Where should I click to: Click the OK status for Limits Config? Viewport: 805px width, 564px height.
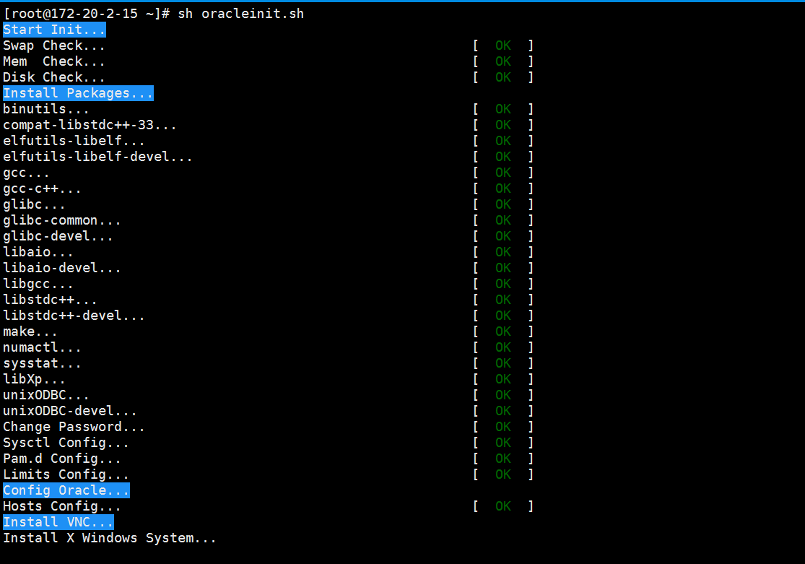click(503, 475)
